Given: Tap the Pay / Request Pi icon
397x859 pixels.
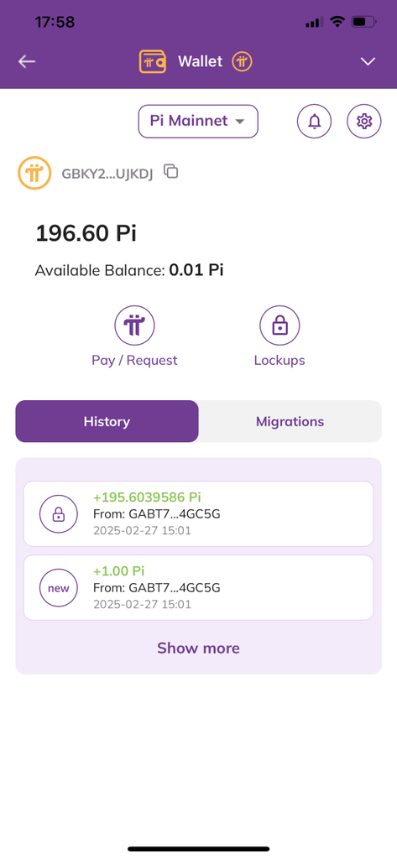Looking at the screenshot, I should pos(134,326).
